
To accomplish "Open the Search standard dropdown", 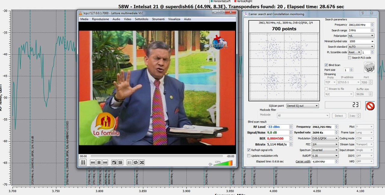I will click(x=361, y=47).
